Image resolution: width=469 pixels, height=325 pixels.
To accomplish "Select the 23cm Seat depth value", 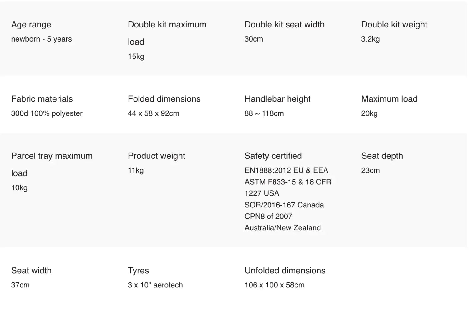I will click(370, 170).
